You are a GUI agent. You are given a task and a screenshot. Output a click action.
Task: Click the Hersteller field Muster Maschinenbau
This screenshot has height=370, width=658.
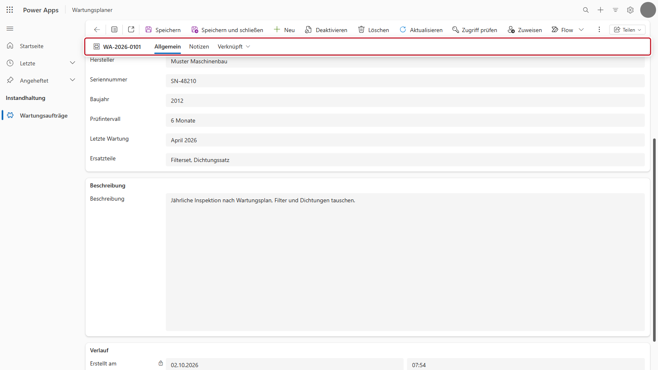(x=405, y=61)
